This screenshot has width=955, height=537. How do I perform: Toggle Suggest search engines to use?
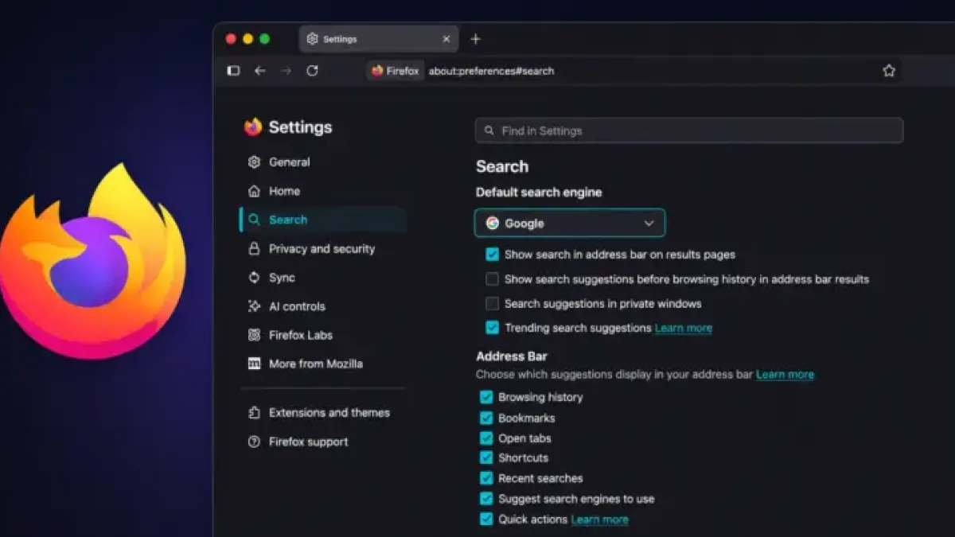coord(485,499)
